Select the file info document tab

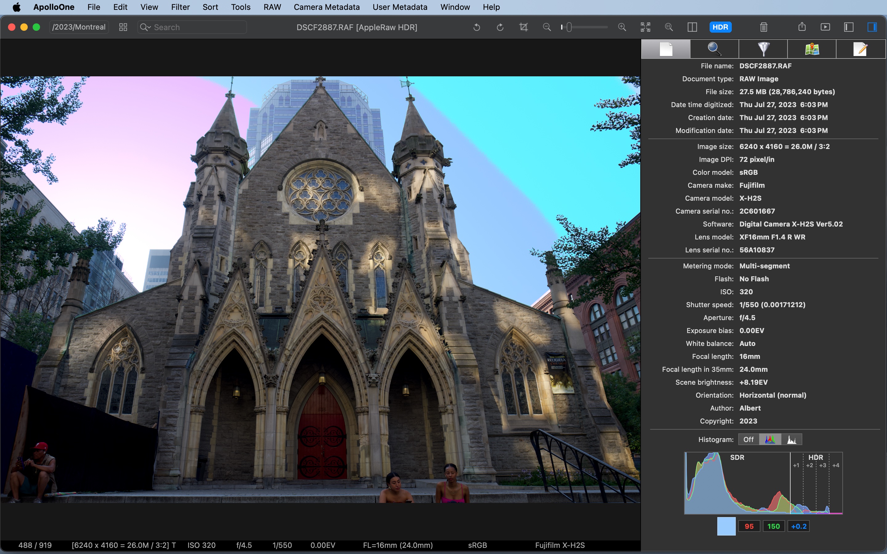pyautogui.click(x=666, y=49)
